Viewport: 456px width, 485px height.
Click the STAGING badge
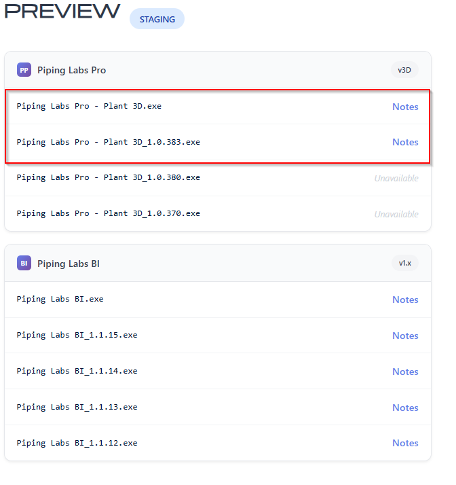[157, 20]
